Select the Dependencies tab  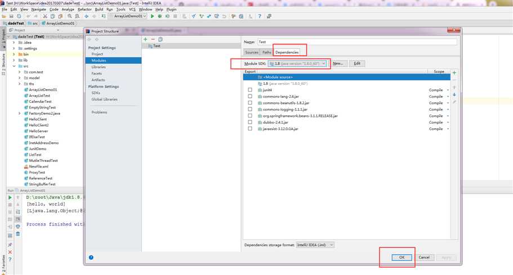point(287,52)
